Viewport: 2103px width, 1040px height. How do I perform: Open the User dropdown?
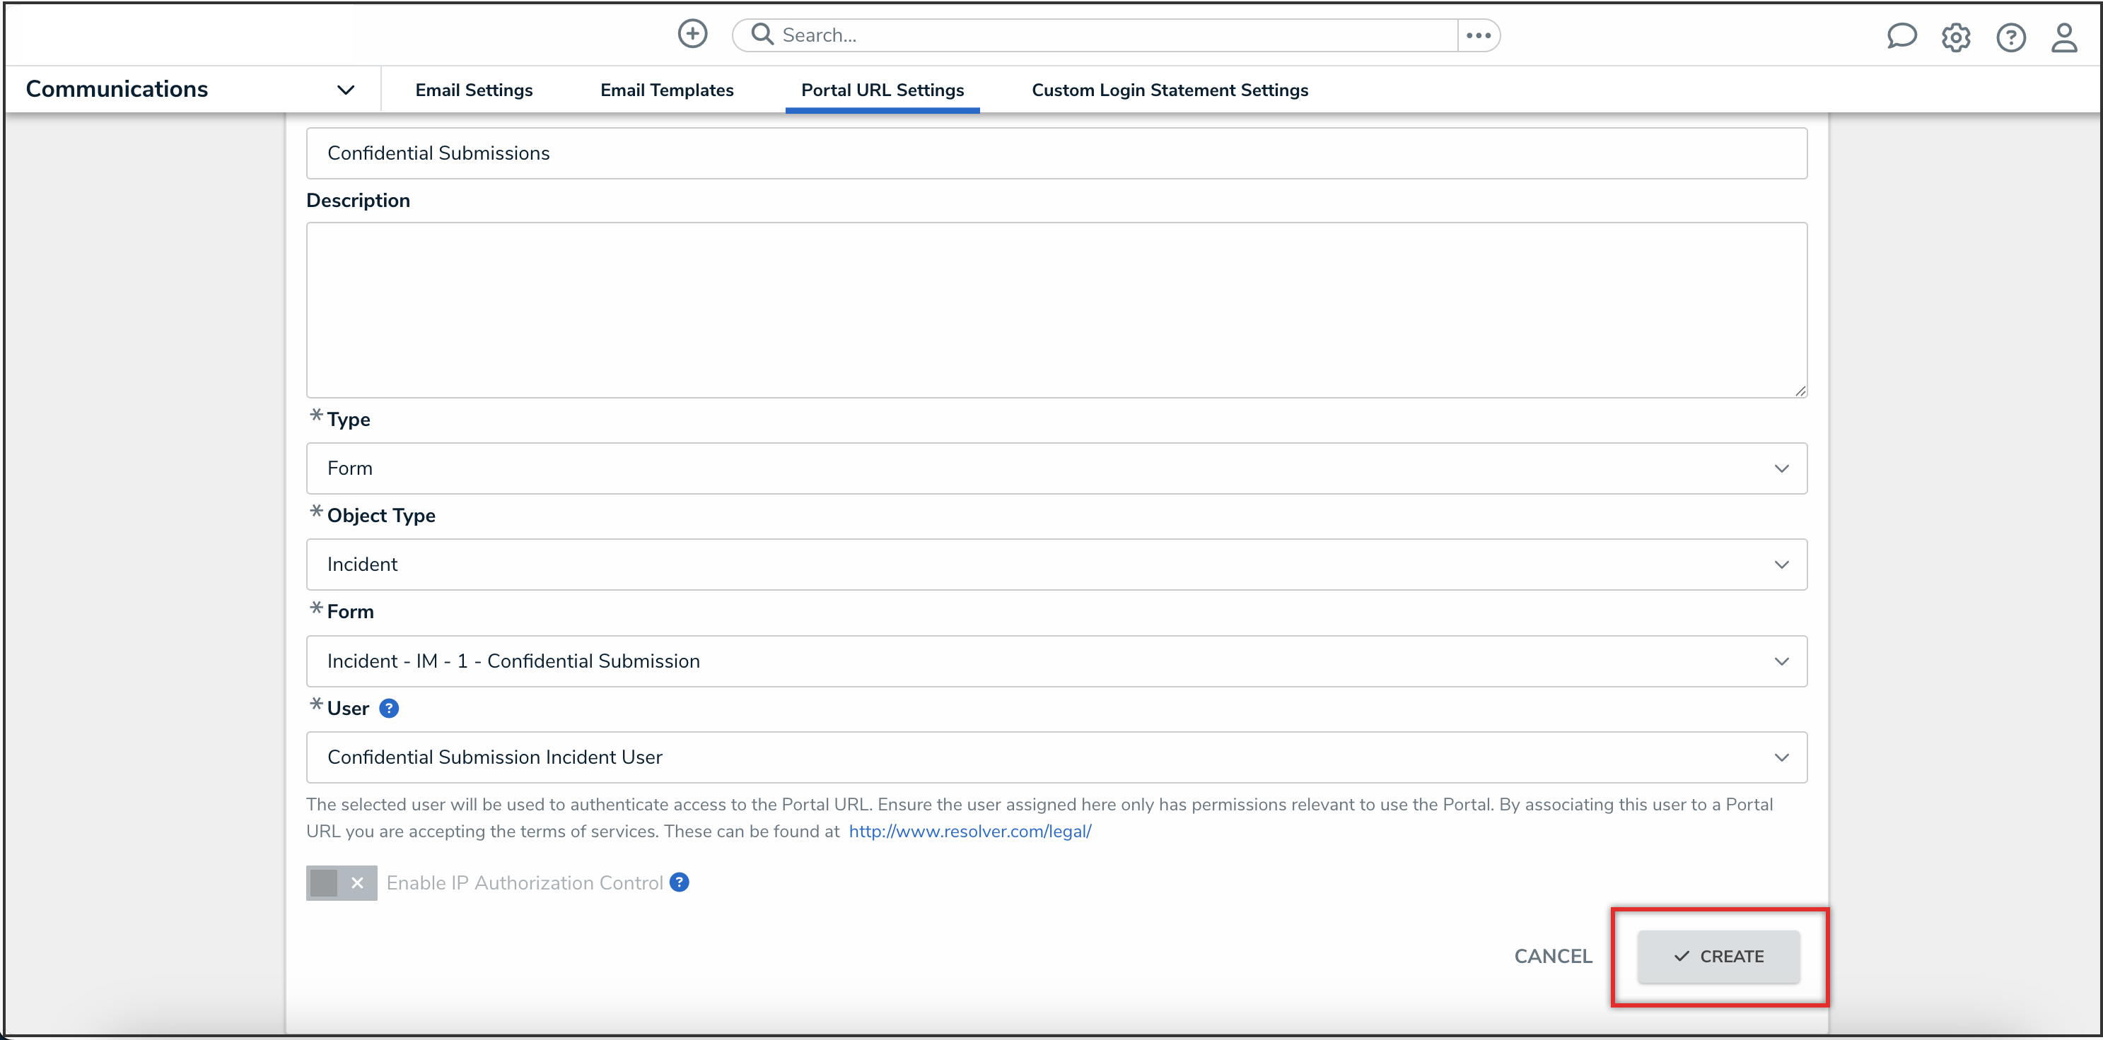tap(1056, 757)
